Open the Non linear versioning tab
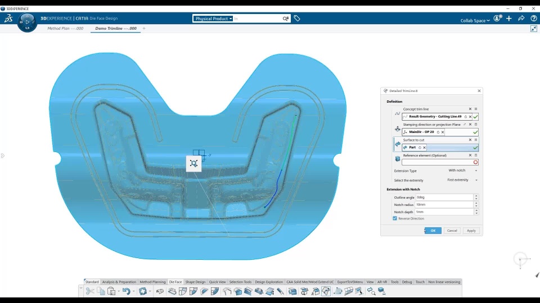The image size is (540, 303). (x=444, y=282)
